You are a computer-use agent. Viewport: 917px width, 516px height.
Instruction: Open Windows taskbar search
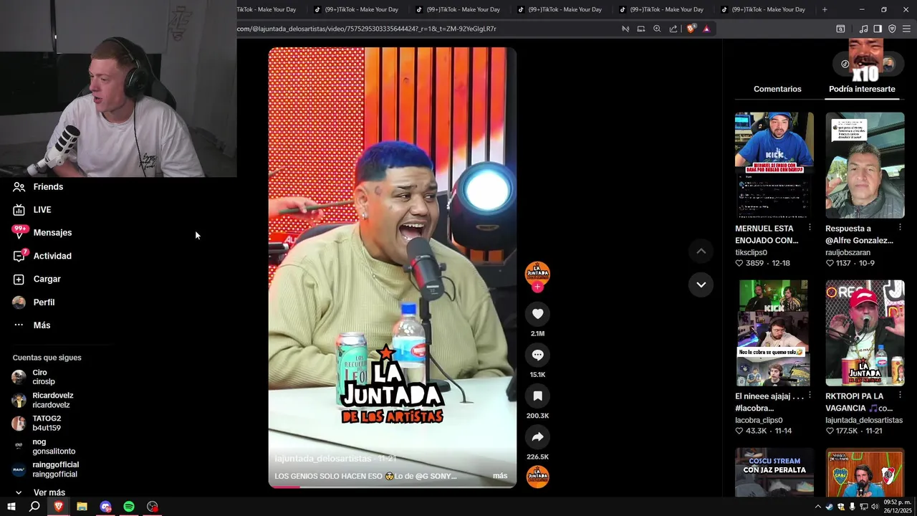click(34, 507)
